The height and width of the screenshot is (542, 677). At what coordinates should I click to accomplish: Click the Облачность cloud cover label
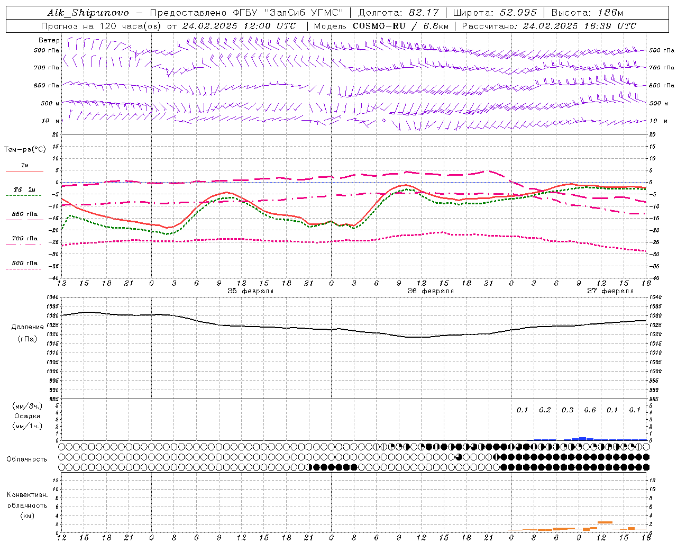(x=27, y=459)
